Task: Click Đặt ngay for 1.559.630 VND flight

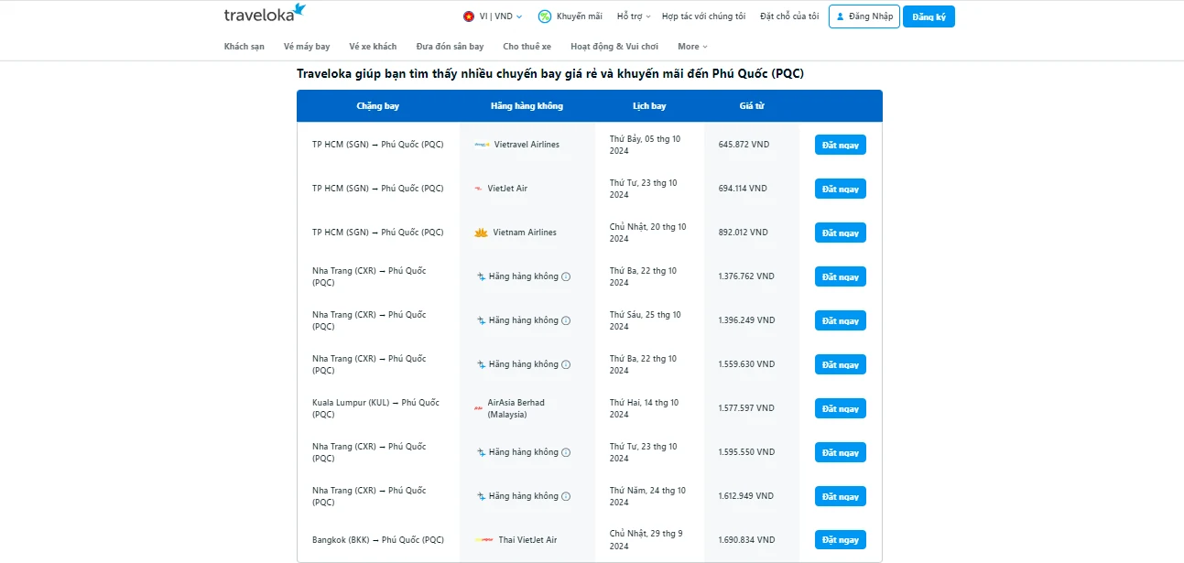Action: tap(841, 364)
